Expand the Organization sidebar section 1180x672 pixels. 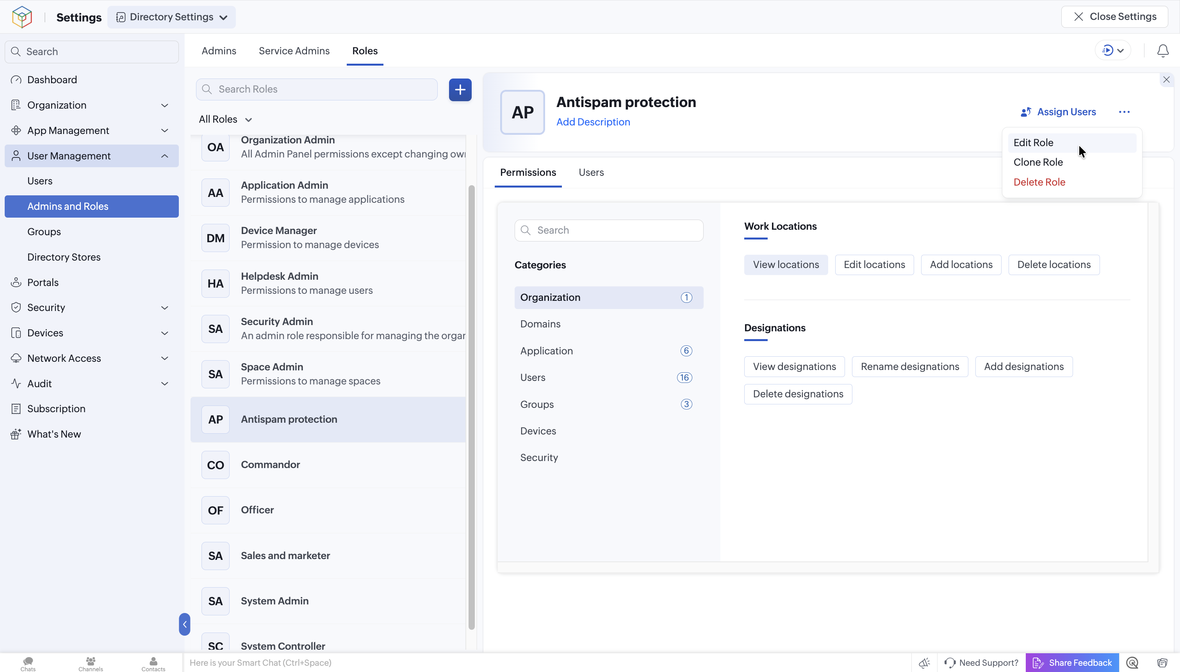[91, 105]
